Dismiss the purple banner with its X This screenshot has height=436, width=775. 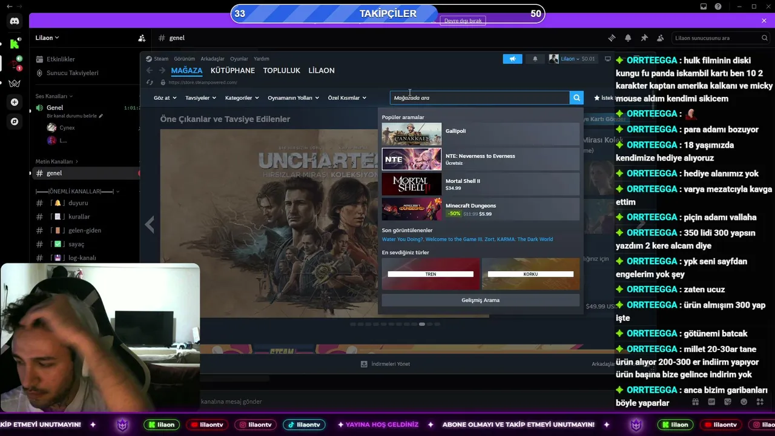coord(764,21)
